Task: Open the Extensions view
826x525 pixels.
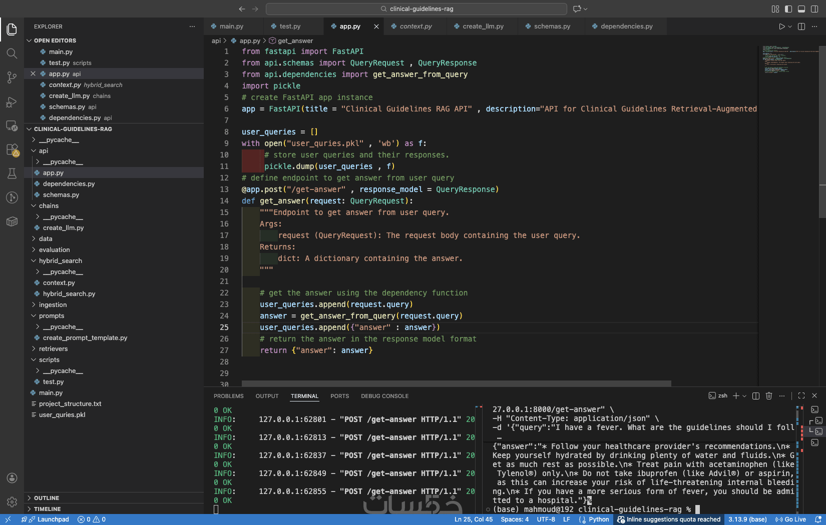Action: click(12, 149)
